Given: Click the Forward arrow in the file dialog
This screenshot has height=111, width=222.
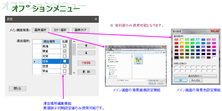Looking at the screenshot, I should pyautogui.click(x=109, y=49).
